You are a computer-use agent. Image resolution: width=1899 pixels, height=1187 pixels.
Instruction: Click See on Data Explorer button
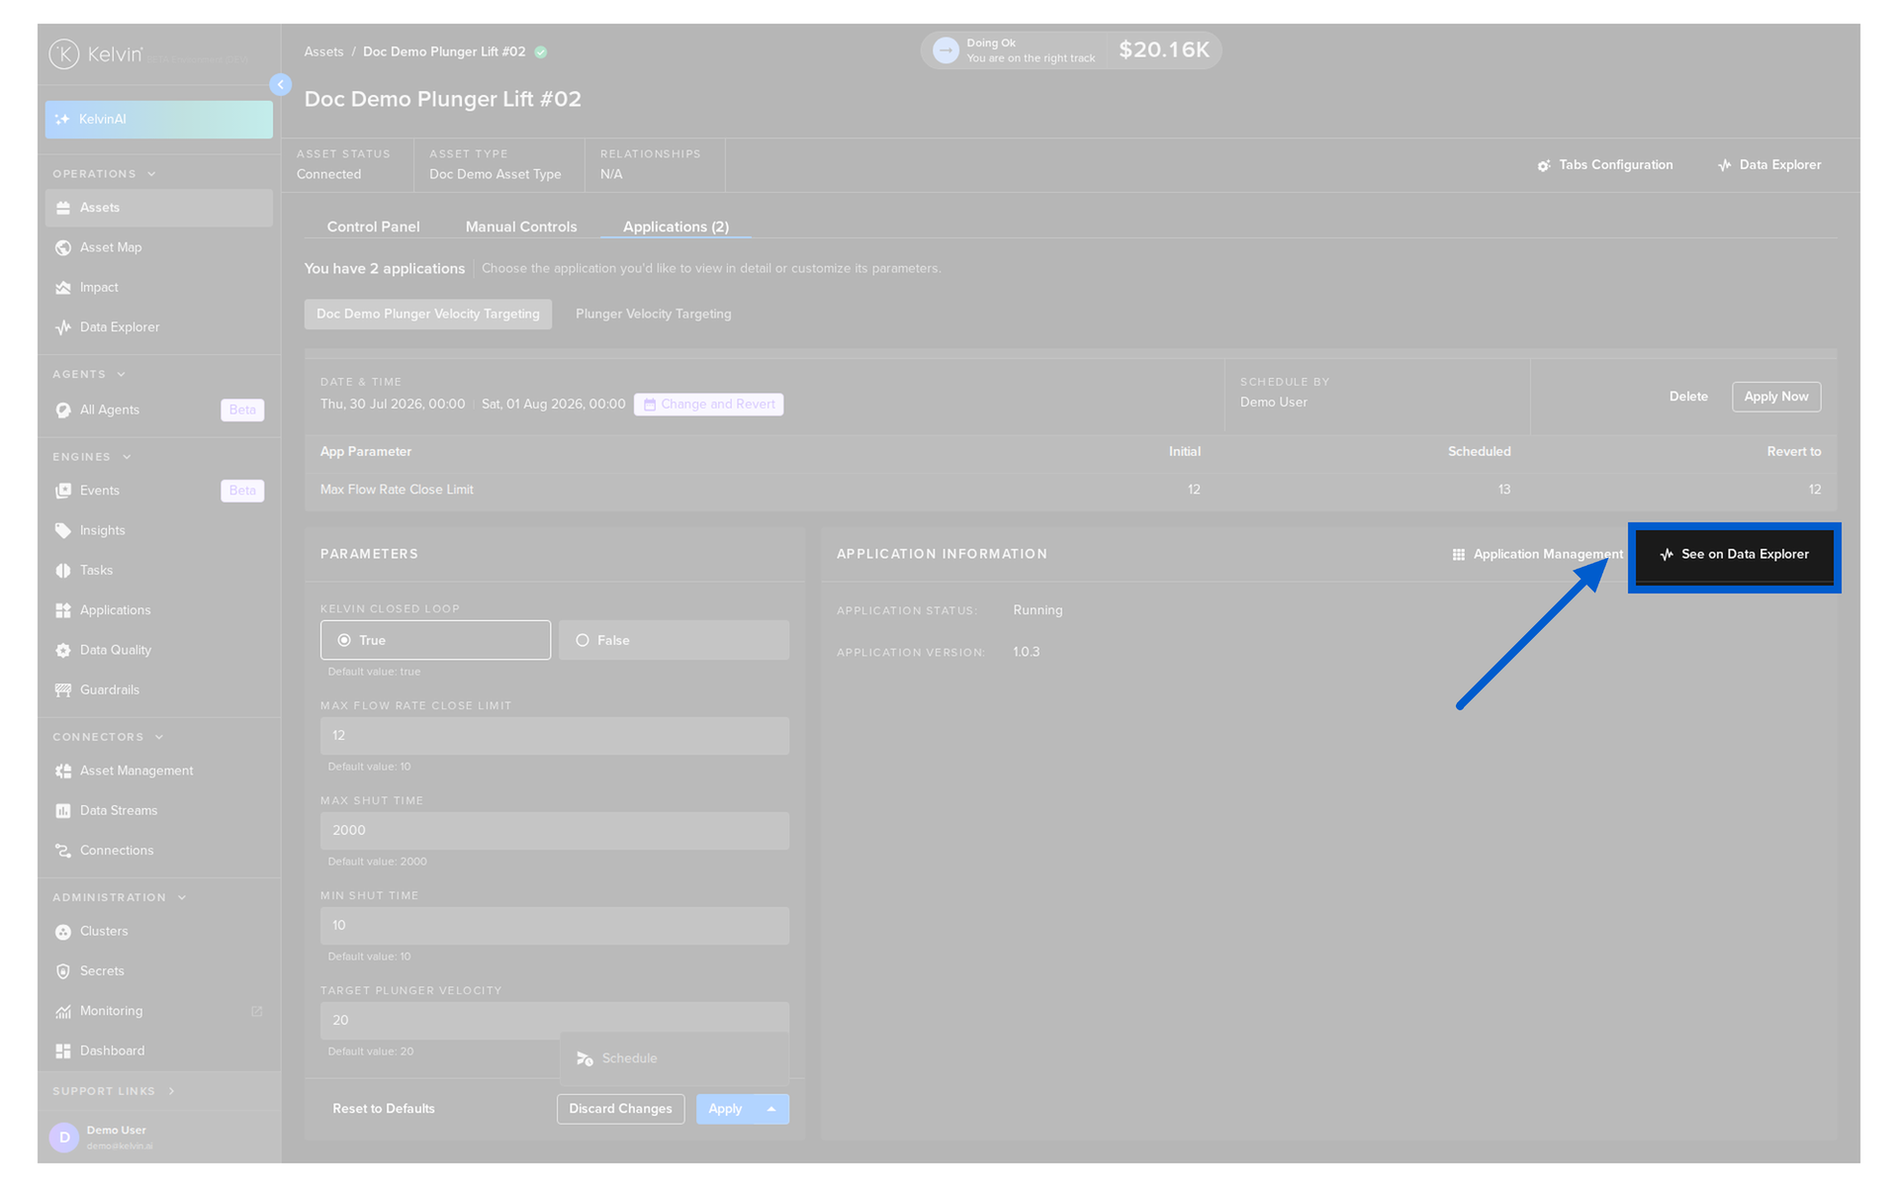pyautogui.click(x=1734, y=555)
